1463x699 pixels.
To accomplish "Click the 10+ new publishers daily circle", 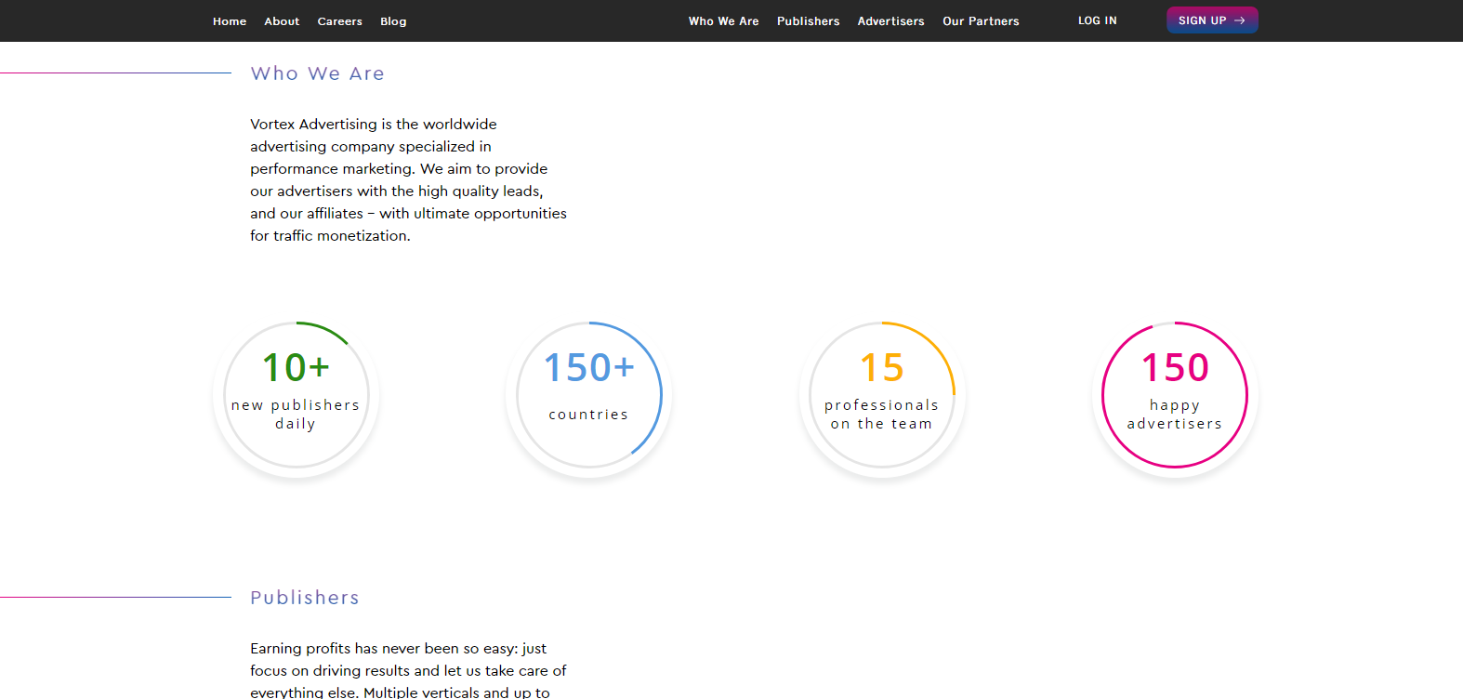I will point(296,395).
